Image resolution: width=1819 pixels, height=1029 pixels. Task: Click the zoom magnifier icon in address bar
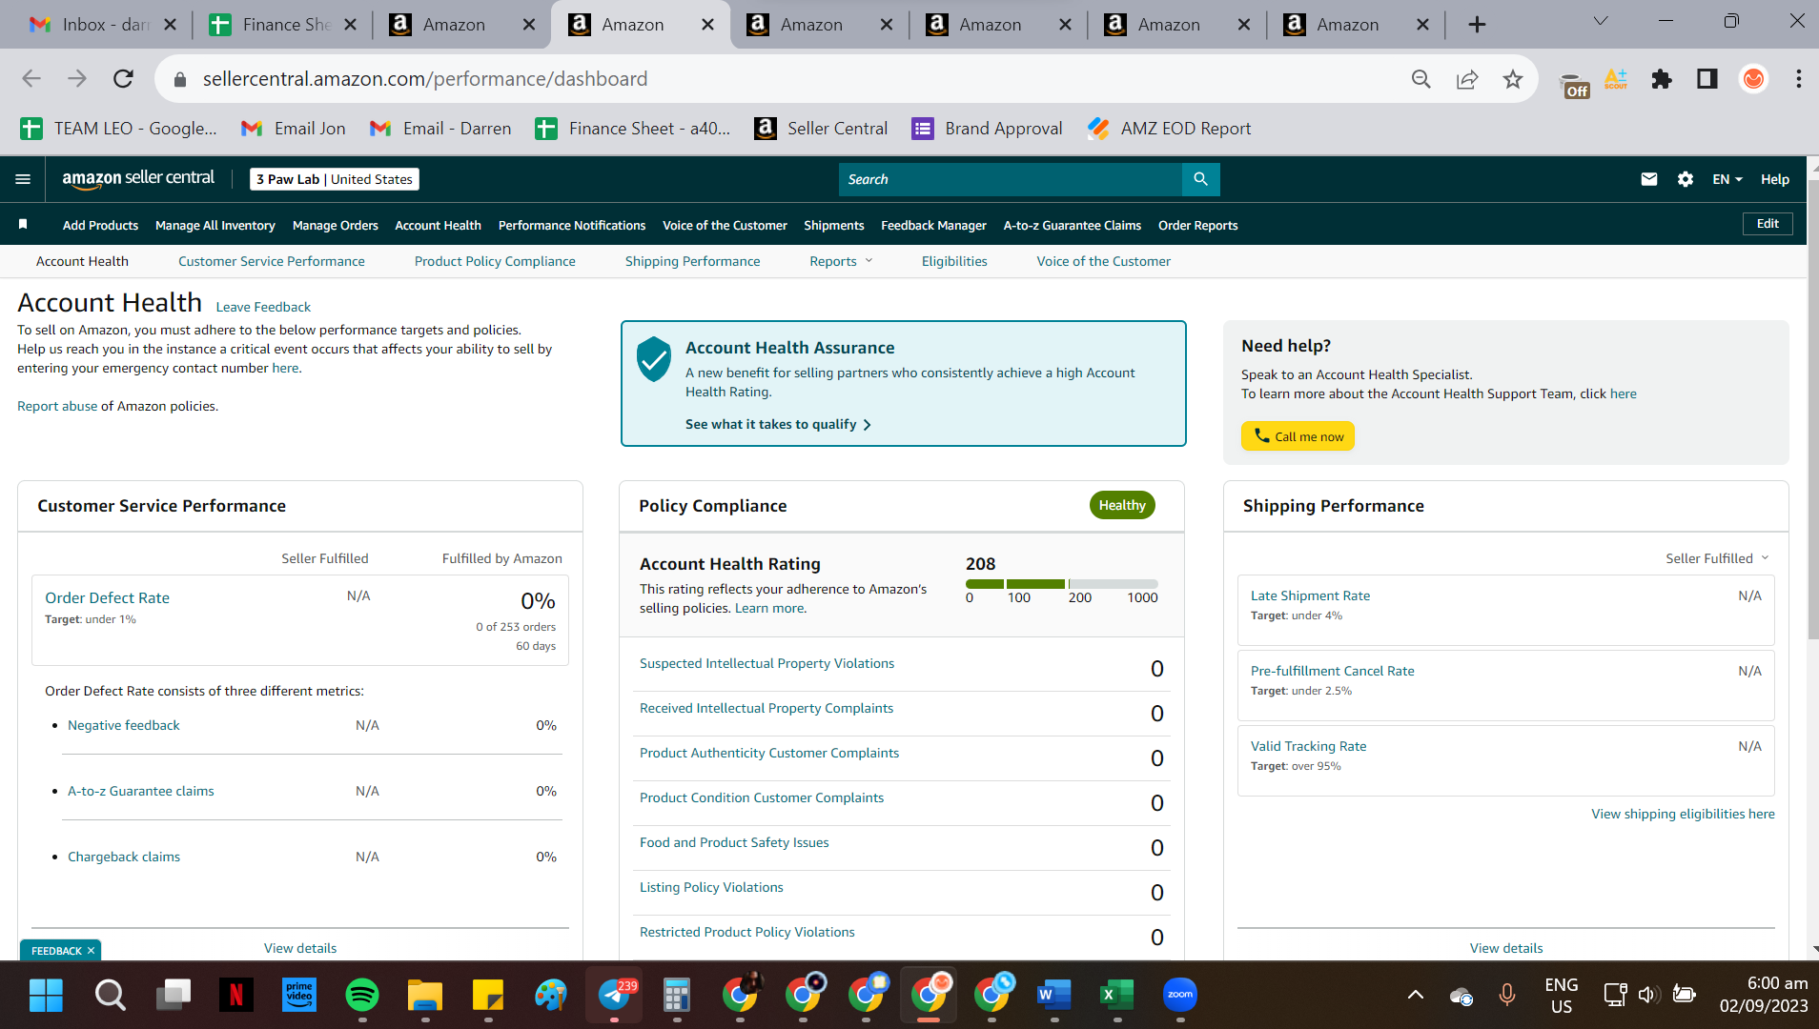point(1420,79)
